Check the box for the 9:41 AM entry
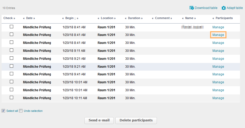Viewport: 245px width, 128px height. click(11, 74)
